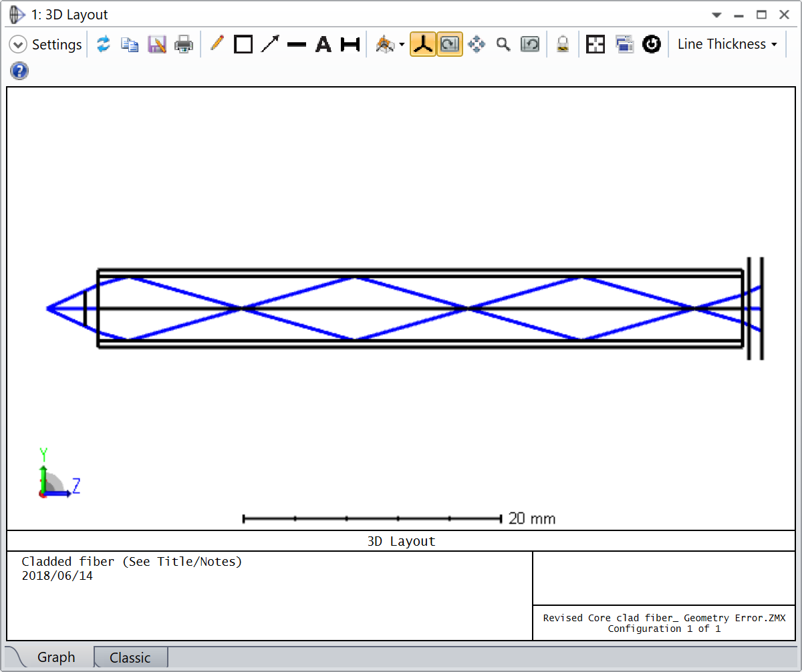
Task: Open the Line Thickness dropdown
Action: (727, 45)
